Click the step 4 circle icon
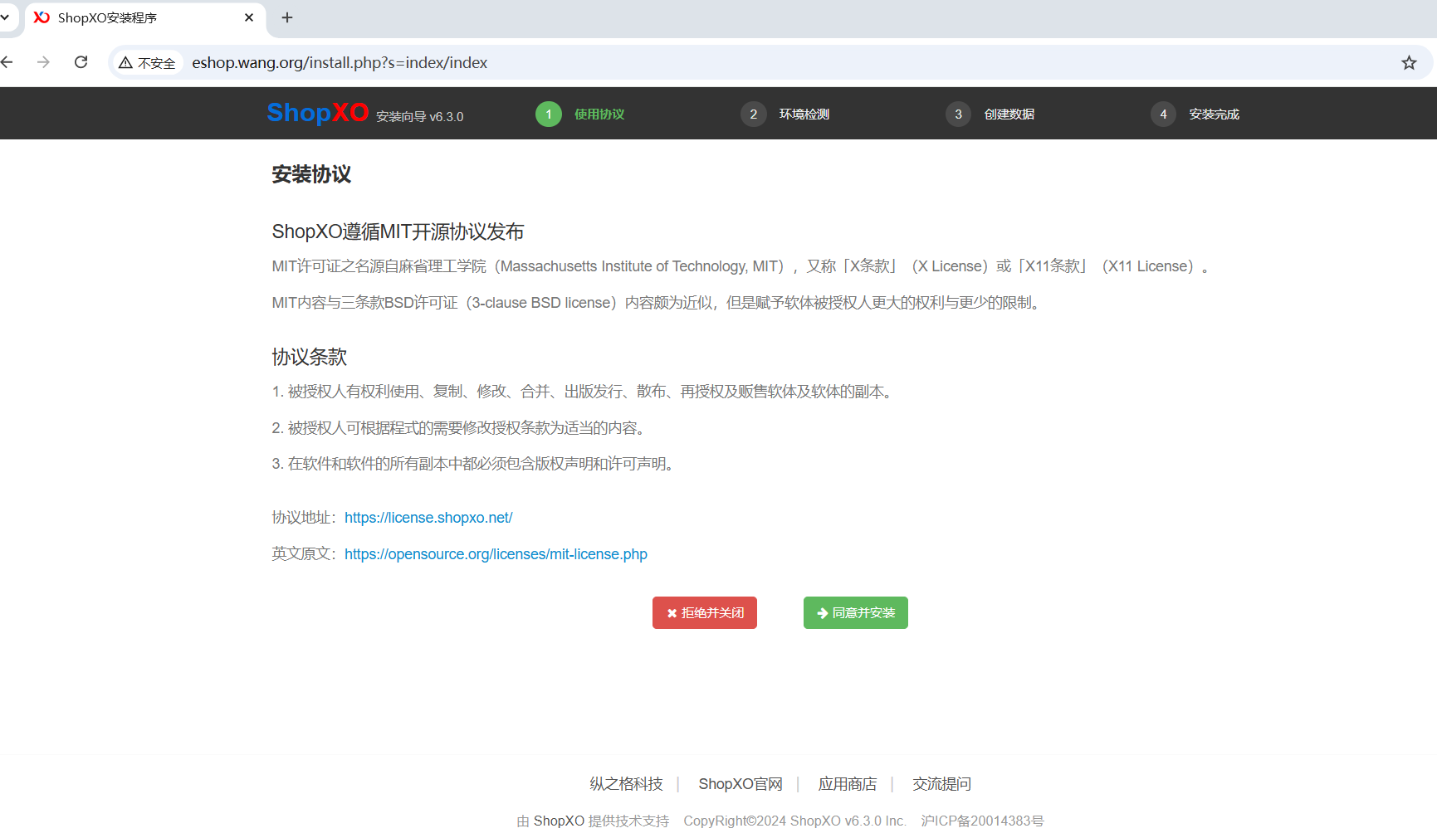The height and width of the screenshot is (838, 1437). point(1163,114)
